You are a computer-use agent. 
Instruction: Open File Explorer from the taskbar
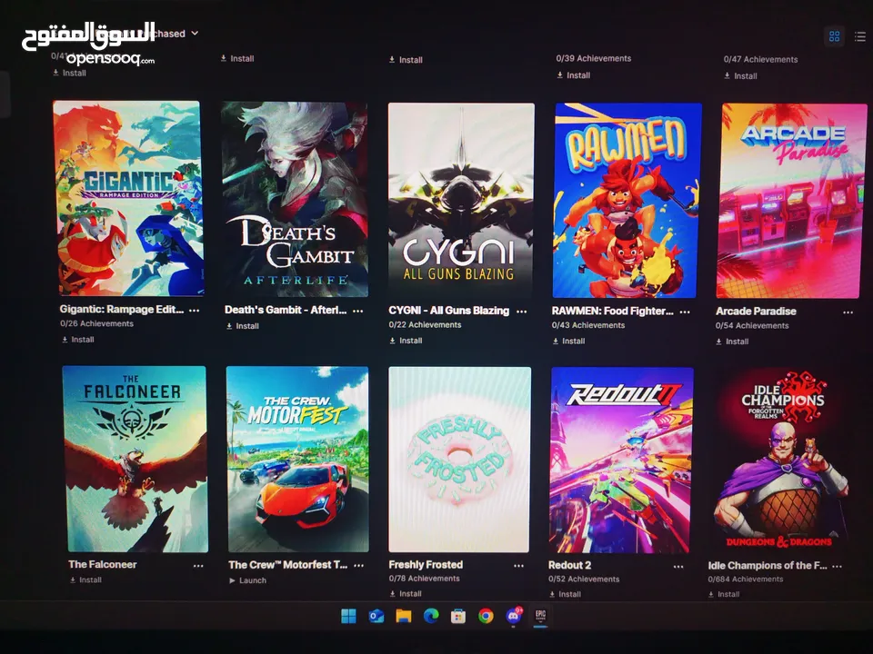click(404, 616)
